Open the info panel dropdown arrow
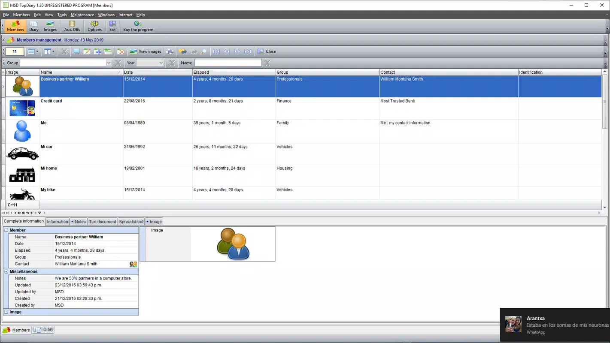This screenshot has height=343, width=610. tap(53, 51)
